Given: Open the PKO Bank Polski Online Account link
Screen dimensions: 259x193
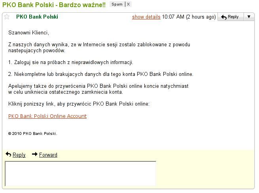Looking at the screenshot, I should (x=47, y=116).
